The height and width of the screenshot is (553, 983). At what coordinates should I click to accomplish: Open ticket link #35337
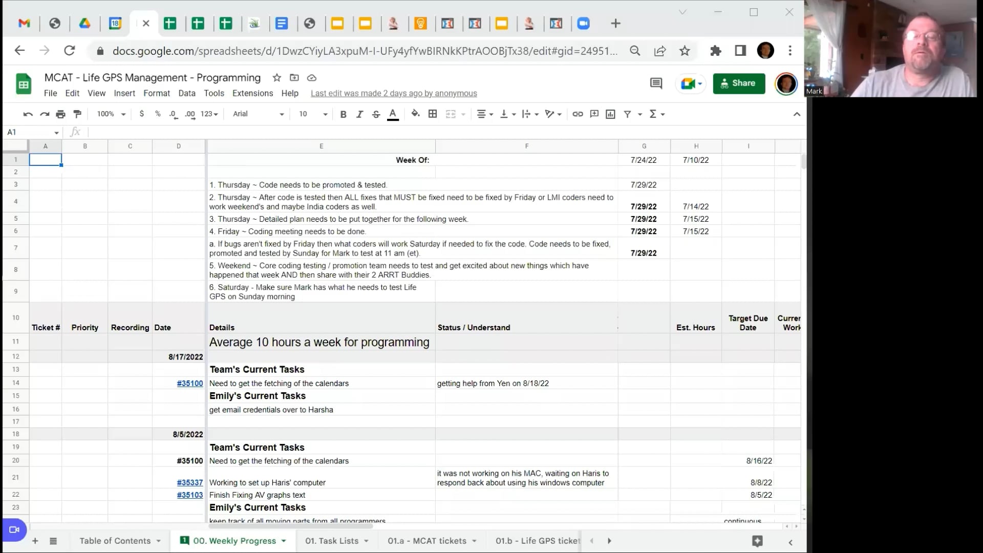189,482
